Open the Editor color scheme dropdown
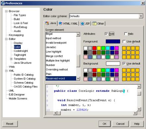 (141, 16)
